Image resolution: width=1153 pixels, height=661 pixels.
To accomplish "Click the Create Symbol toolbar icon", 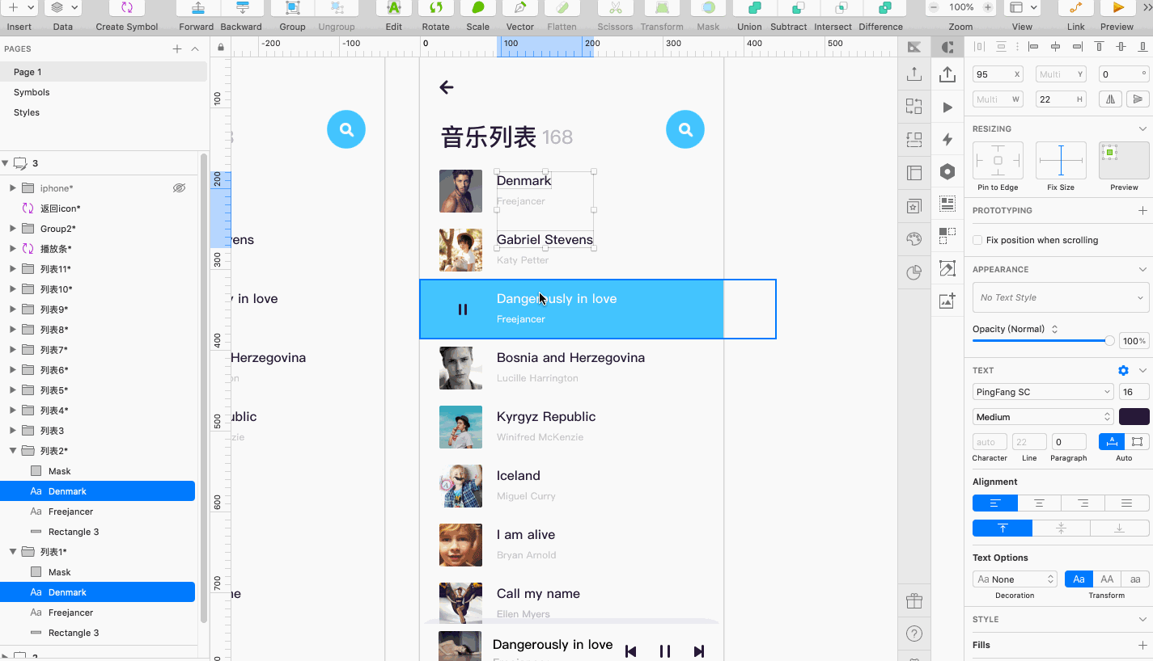I will [127, 8].
